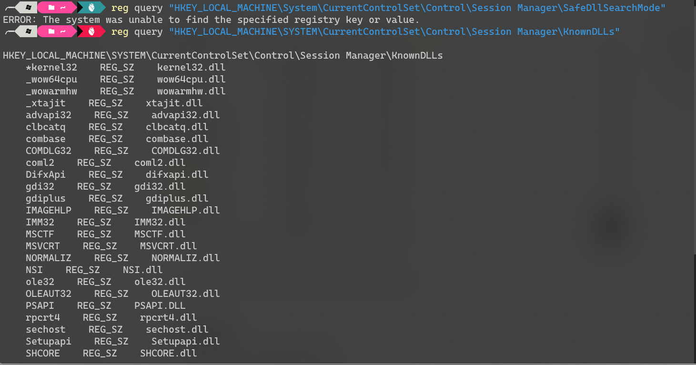Click the folder icon in second prompt segment
Image resolution: width=696 pixels, height=365 pixels.
pyautogui.click(x=51, y=31)
